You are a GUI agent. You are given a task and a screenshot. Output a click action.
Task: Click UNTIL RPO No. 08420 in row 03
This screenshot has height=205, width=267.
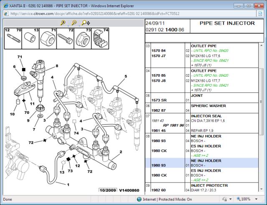[x=210, y=50]
